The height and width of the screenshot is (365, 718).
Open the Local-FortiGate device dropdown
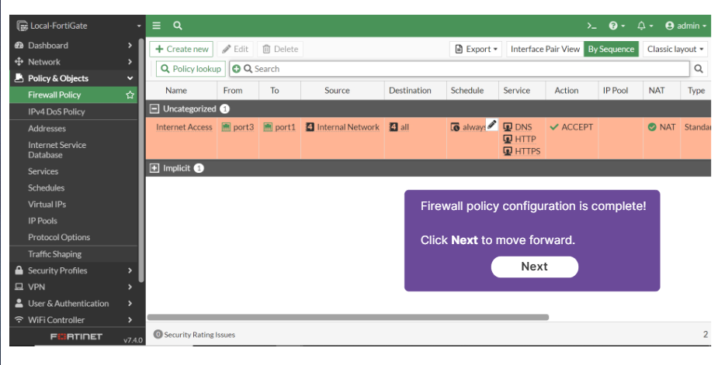(x=78, y=26)
